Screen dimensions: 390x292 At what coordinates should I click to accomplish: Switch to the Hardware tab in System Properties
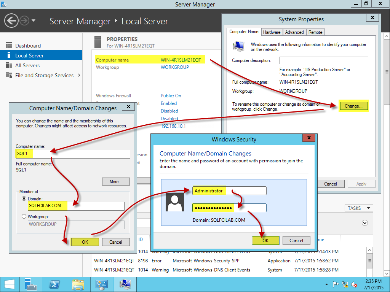click(x=272, y=32)
